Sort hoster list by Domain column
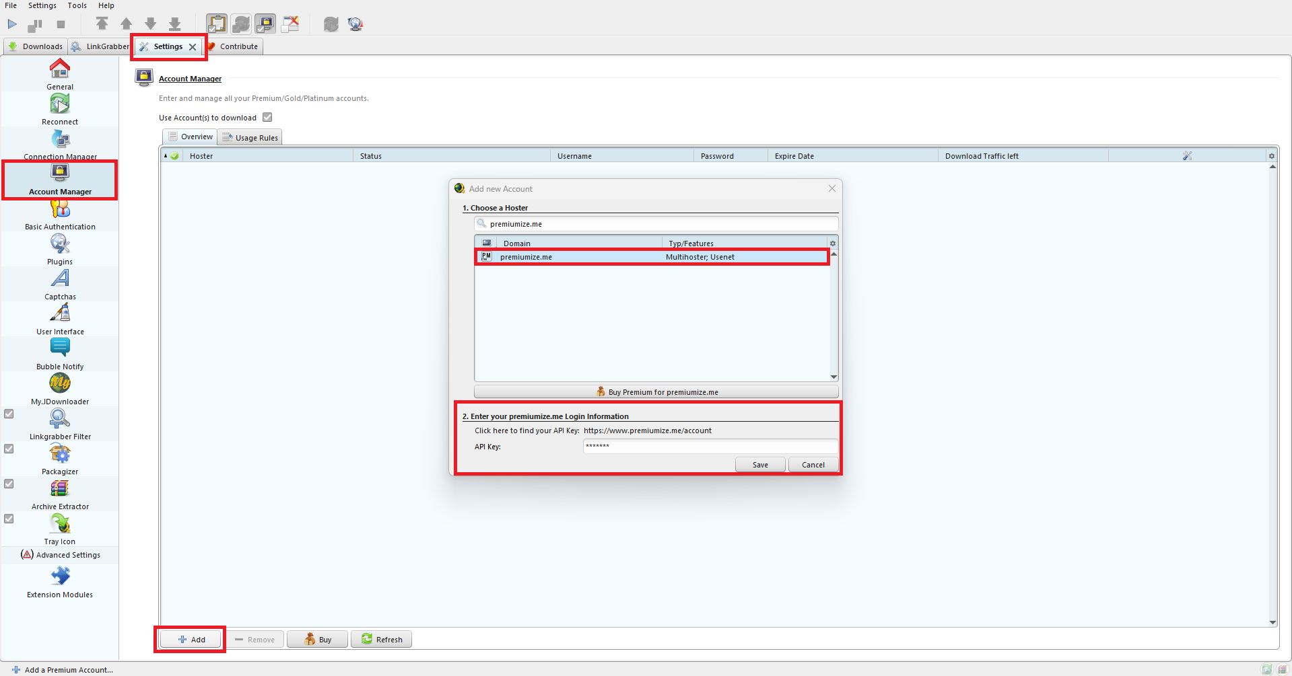The image size is (1292, 676). 579,243
